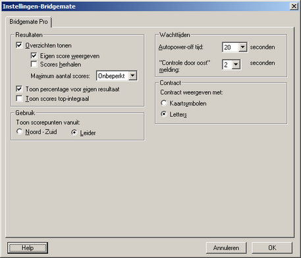Click the Onbeperkt combo box value

[x=113, y=76]
